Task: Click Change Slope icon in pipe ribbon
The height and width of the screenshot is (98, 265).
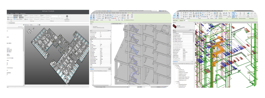Action: (x=236, y=15)
